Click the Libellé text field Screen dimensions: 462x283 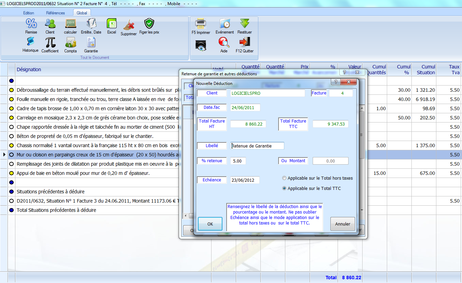(x=257, y=146)
